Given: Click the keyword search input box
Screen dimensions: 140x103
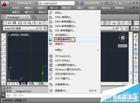Looking at the screenshot, I should [56, 3].
